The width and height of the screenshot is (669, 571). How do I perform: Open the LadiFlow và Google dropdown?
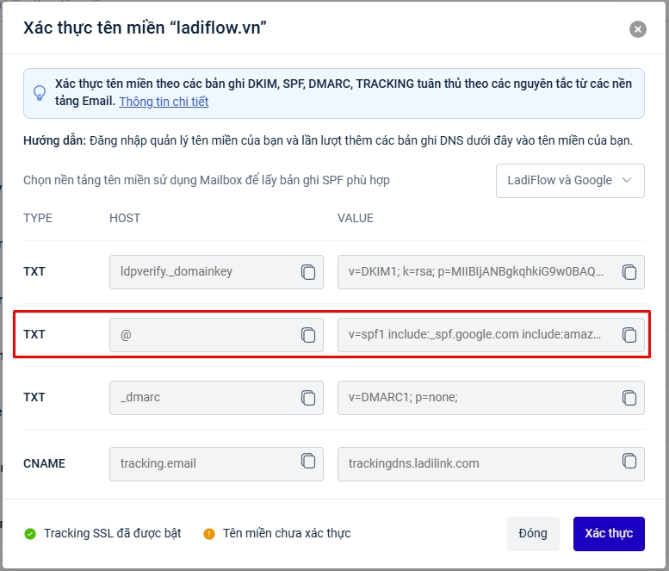(570, 181)
